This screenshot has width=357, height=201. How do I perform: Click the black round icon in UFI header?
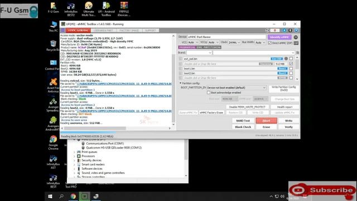(x=290, y=30)
